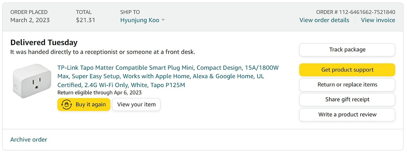The width and height of the screenshot is (407, 152).
Task: Expand the ship-to chevron beside Hyunjung Koo
Action: coord(163,20)
